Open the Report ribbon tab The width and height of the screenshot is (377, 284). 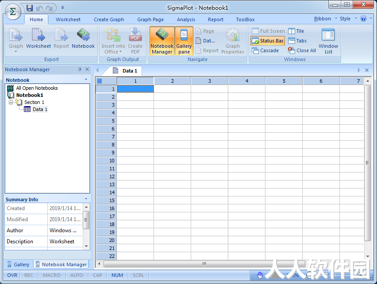215,19
